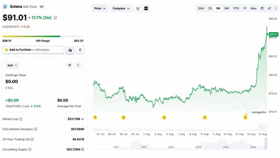The height and width of the screenshot is (158, 280).
Task: Copy chart link icon
Action: coord(269,8)
